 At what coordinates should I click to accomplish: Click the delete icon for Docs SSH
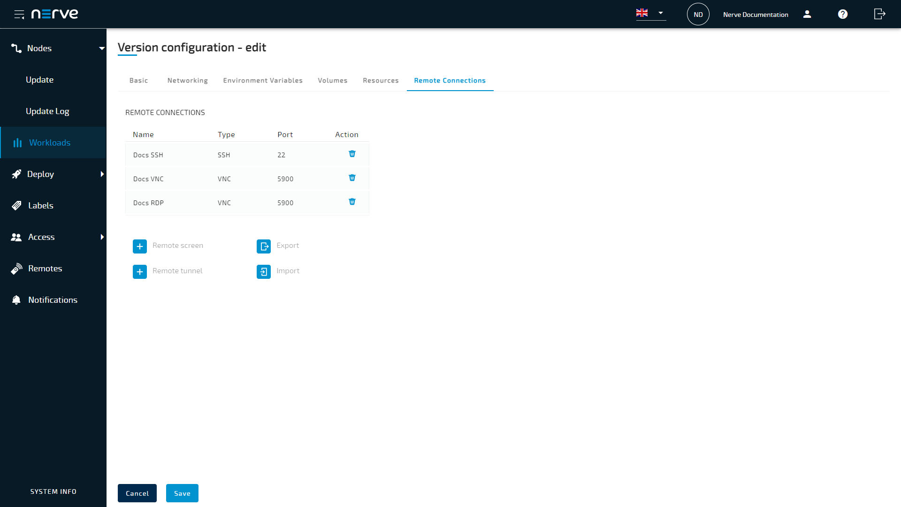[x=352, y=154]
